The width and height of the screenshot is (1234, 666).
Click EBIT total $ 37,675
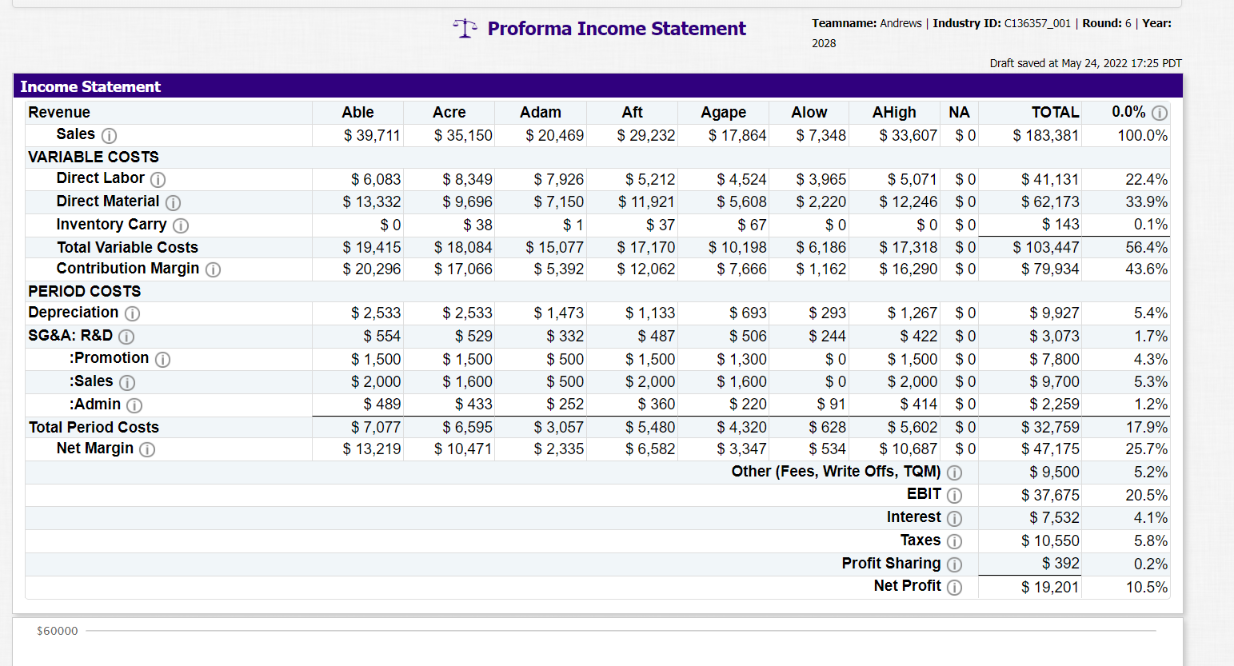(x=1050, y=495)
